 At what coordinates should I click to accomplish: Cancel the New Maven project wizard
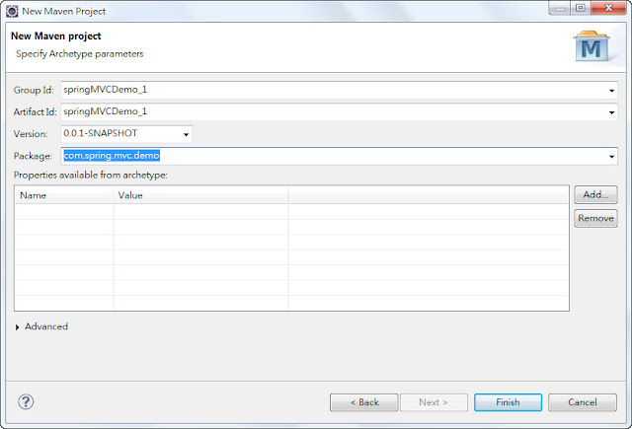[x=583, y=402]
